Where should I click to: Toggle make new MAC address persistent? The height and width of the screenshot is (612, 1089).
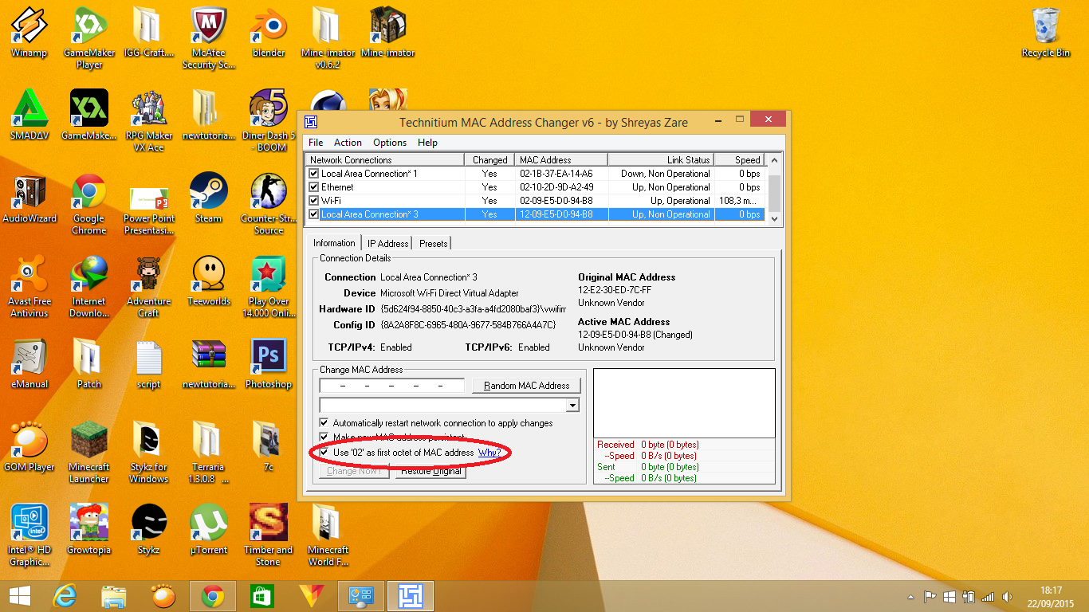[324, 437]
